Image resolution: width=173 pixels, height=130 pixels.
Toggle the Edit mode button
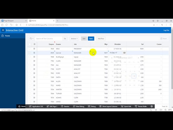point(84,38)
